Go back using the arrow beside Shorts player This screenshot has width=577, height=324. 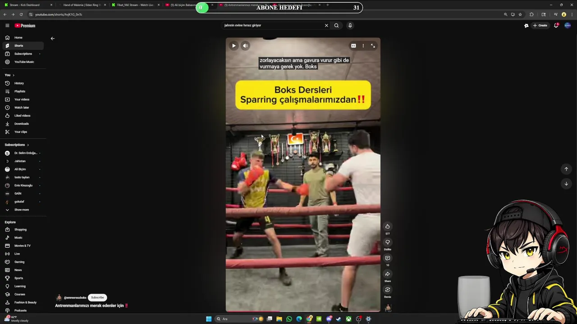click(52, 38)
